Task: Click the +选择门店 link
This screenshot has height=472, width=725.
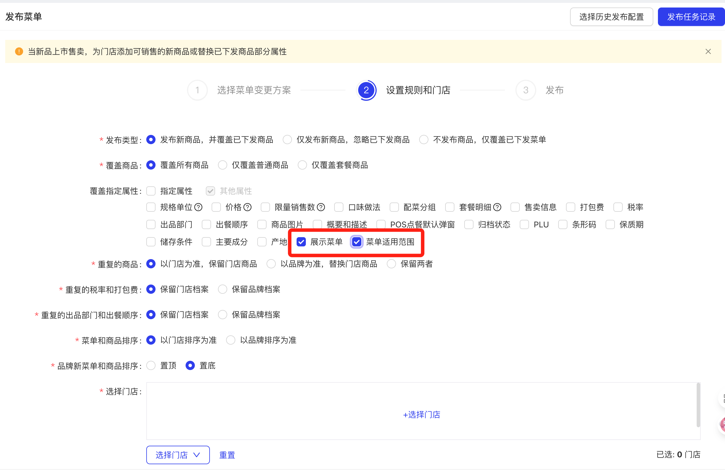Action: click(421, 415)
